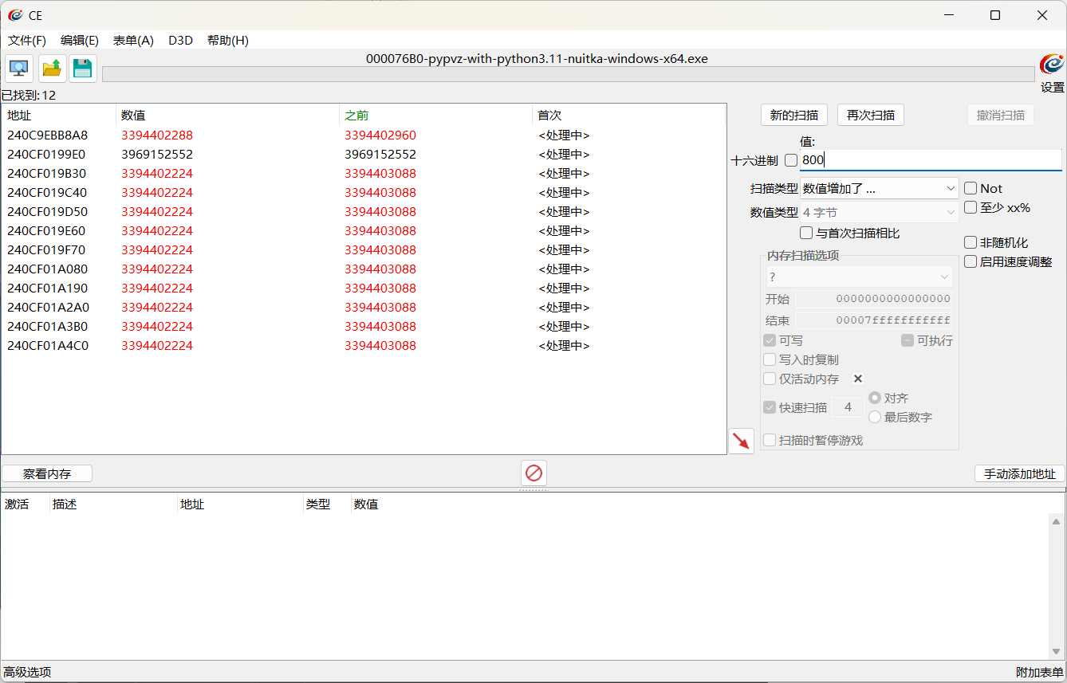Click the 手动添加地址 button
Viewport: 1067px width, 683px height.
[1019, 474]
